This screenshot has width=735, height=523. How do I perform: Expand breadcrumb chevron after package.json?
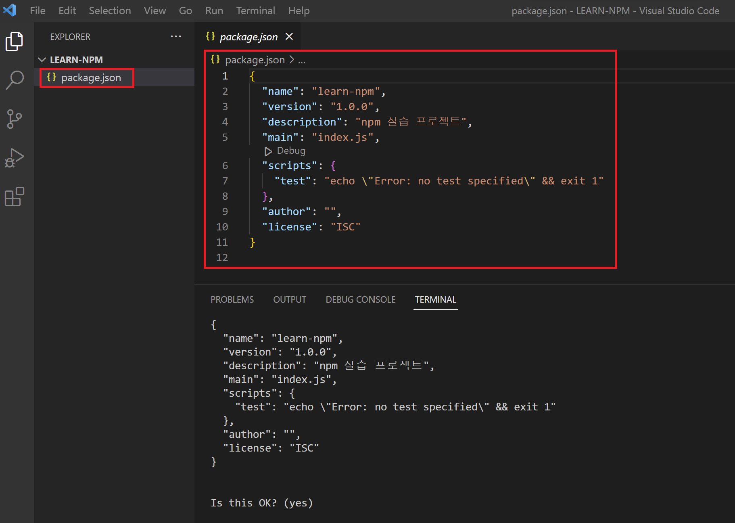pyautogui.click(x=292, y=60)
